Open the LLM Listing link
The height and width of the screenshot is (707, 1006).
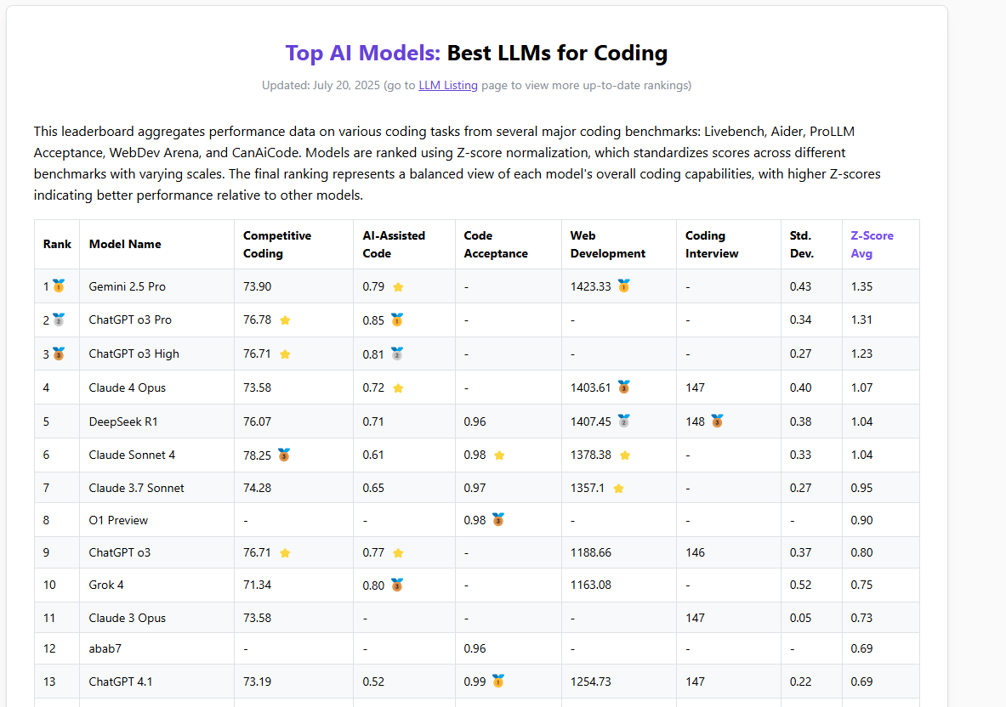(x=448, y=85)
